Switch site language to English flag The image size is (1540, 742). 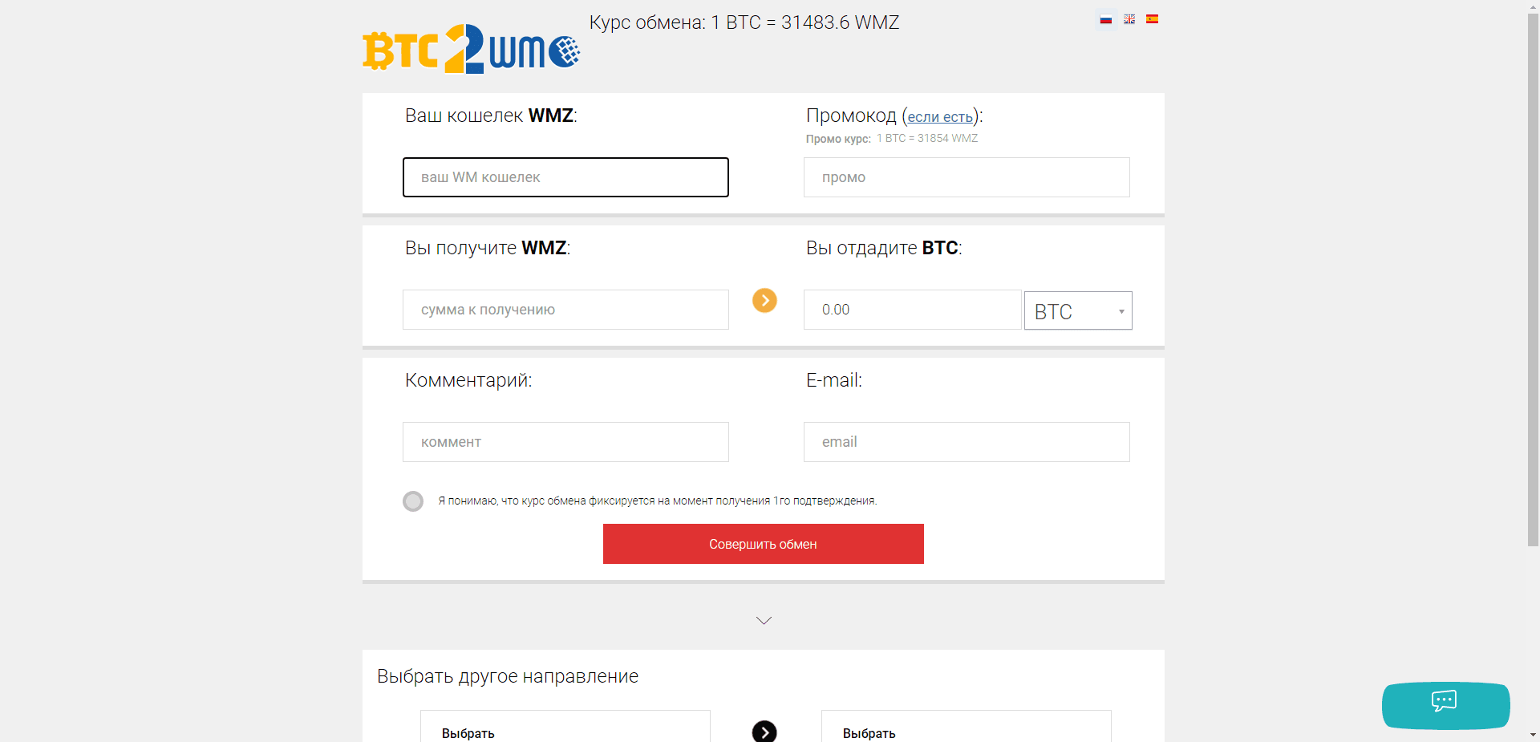(x=1129, y=18)
